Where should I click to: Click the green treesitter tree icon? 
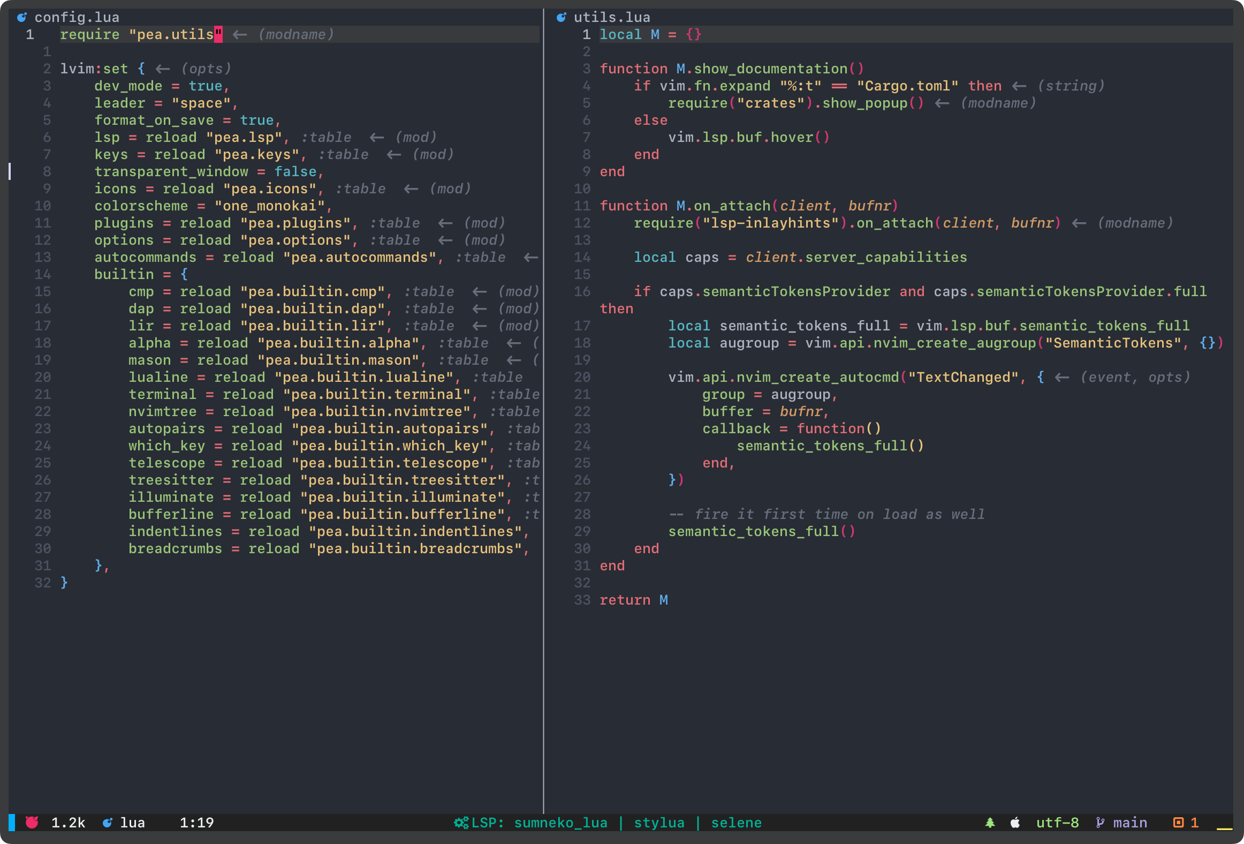pos(990,823)
